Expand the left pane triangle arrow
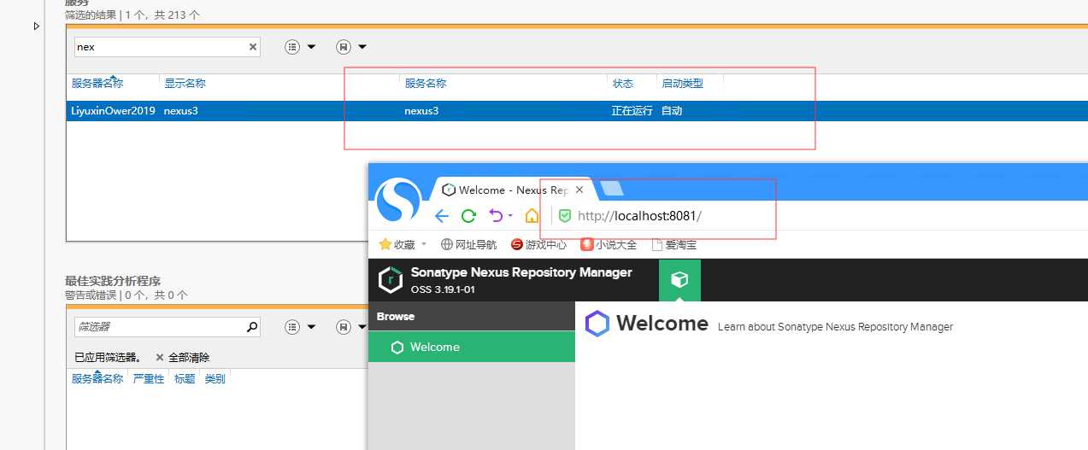 (x=36, y=26)
